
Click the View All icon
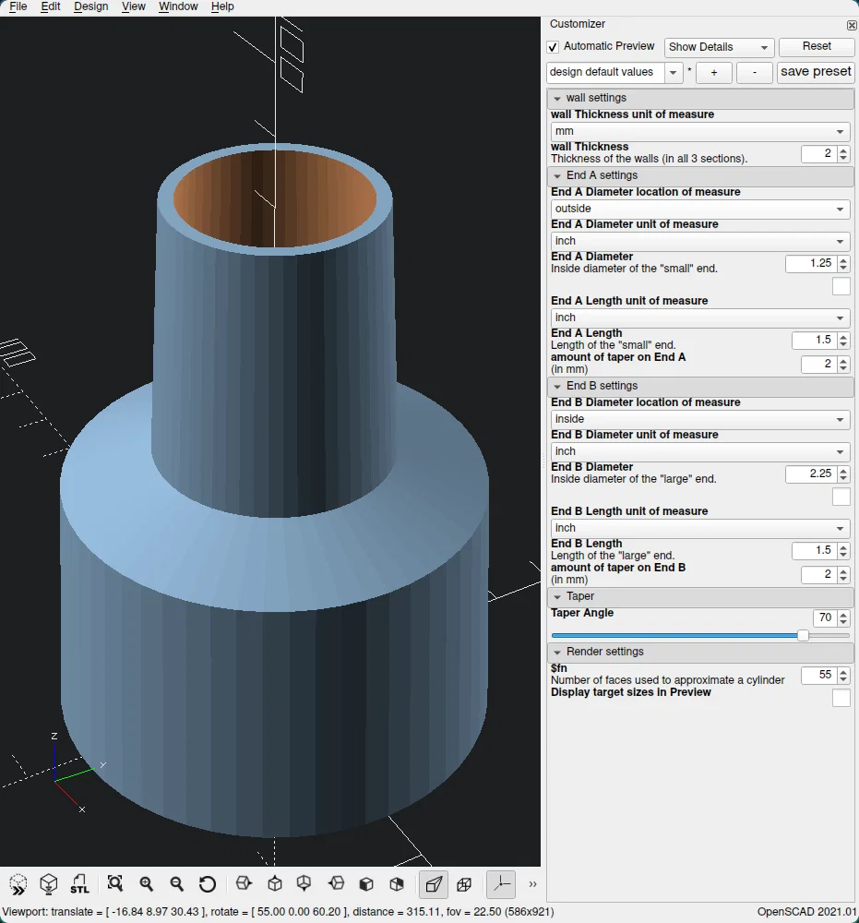point(115,884)
